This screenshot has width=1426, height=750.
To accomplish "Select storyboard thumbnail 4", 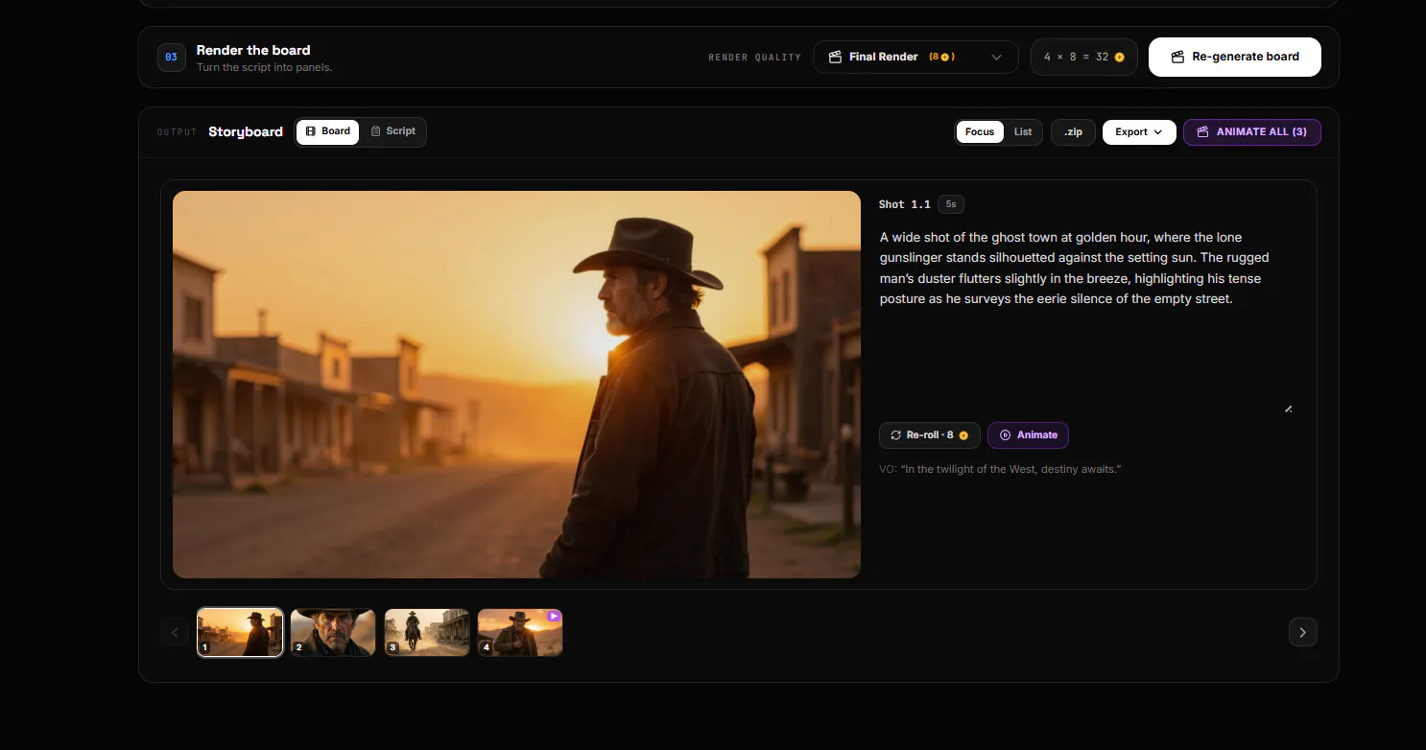I will (520, 632).
